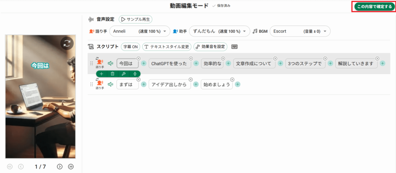The width and height of the screenshot is (396, 173).
Task: Split the row with the divide icon
Action: tap(135, 74)
